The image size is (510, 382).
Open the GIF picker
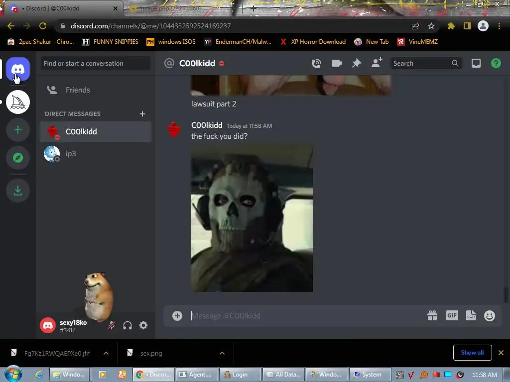pyautogui.click(x=452, y=315)
